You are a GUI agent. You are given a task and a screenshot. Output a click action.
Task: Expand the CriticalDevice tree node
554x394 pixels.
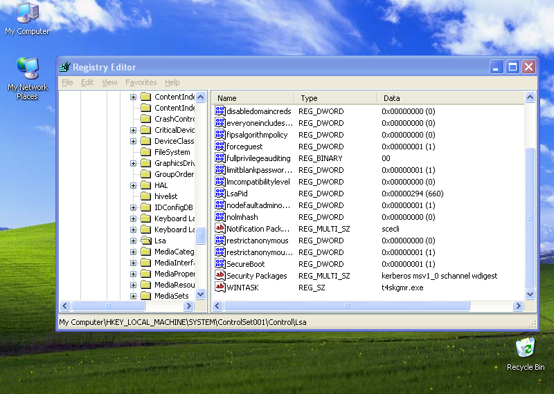(x=133, y=130)
